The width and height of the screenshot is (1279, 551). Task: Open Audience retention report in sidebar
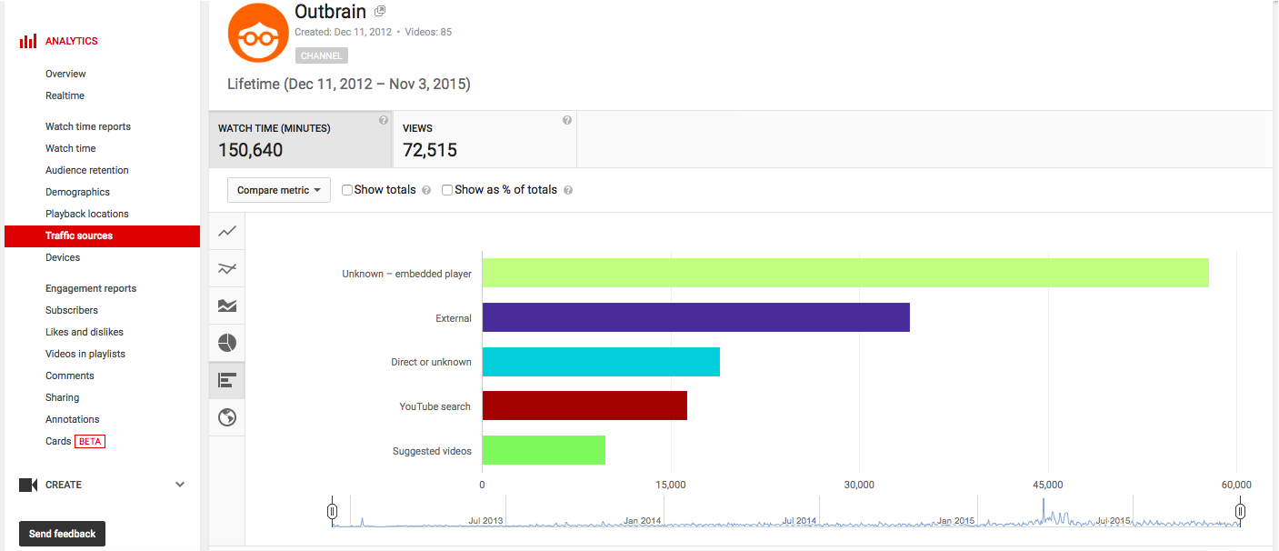click(x=87, y=170)
